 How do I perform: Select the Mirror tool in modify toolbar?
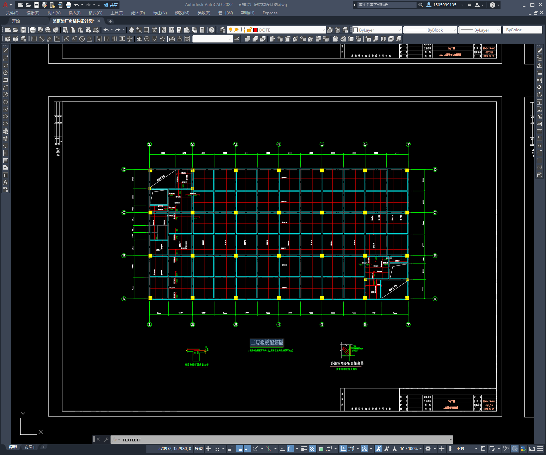pos(539,65)
